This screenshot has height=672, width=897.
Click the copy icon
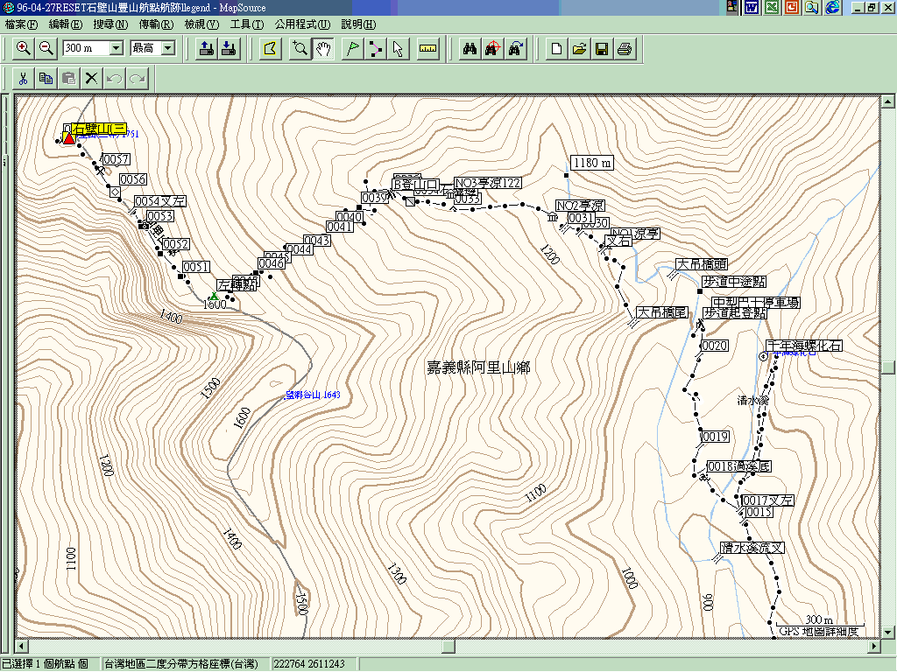(x=46, y=78)
